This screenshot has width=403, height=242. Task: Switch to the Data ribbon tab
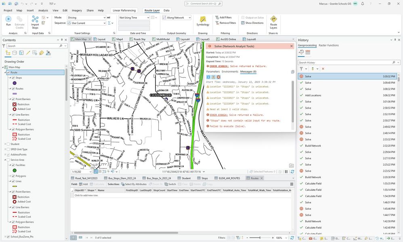[166, 10]
